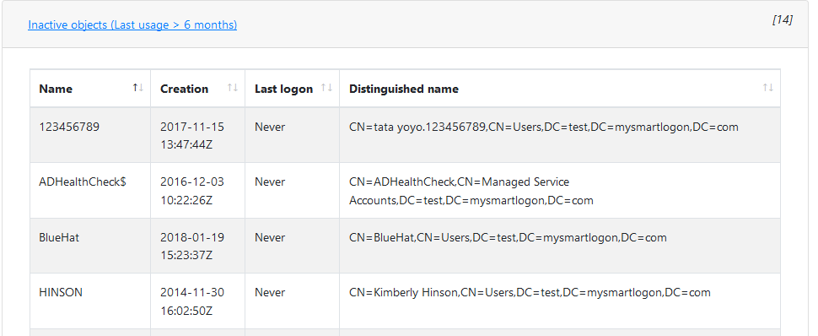
Task: Select the ADHealthCheck$ name cell
Action: click(90, 191)
